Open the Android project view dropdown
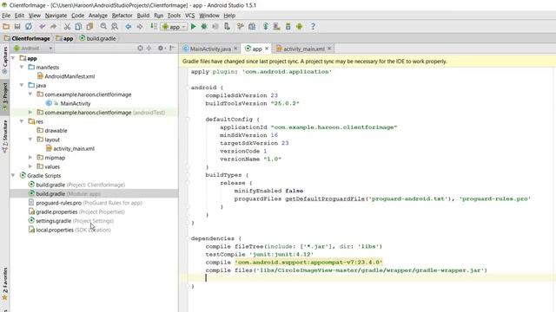The width and height of the screenshot is (556, 312). pos(33,49)
